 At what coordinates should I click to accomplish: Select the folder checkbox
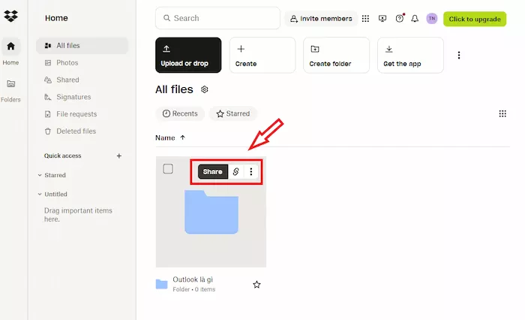[x=168, y=169]
